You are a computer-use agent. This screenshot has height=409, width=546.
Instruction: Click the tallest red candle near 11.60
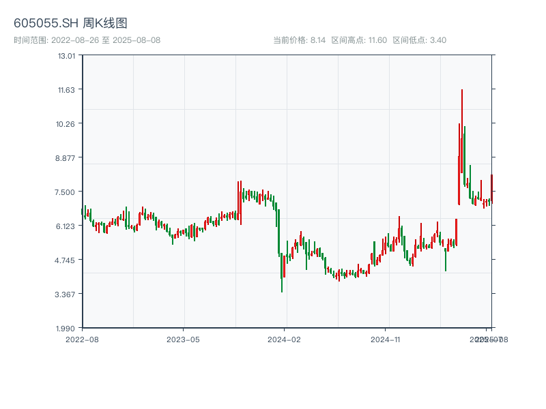point(461,130)
